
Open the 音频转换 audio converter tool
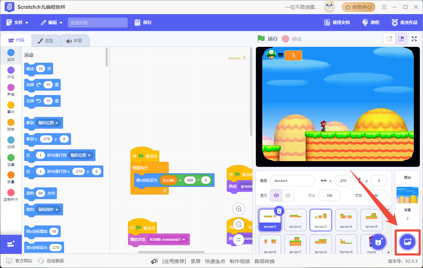point(264,261)
